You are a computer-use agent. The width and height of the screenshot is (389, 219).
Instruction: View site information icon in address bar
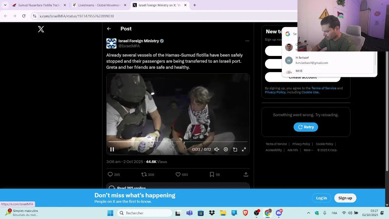click(x=35, y=16)
